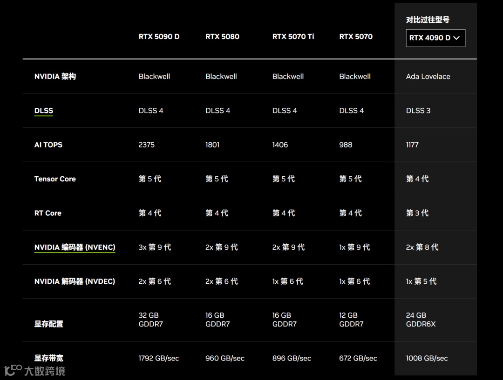The image size is (503, 380).
Task: Click the 显存带宽 row label
Action: point(49,358)
